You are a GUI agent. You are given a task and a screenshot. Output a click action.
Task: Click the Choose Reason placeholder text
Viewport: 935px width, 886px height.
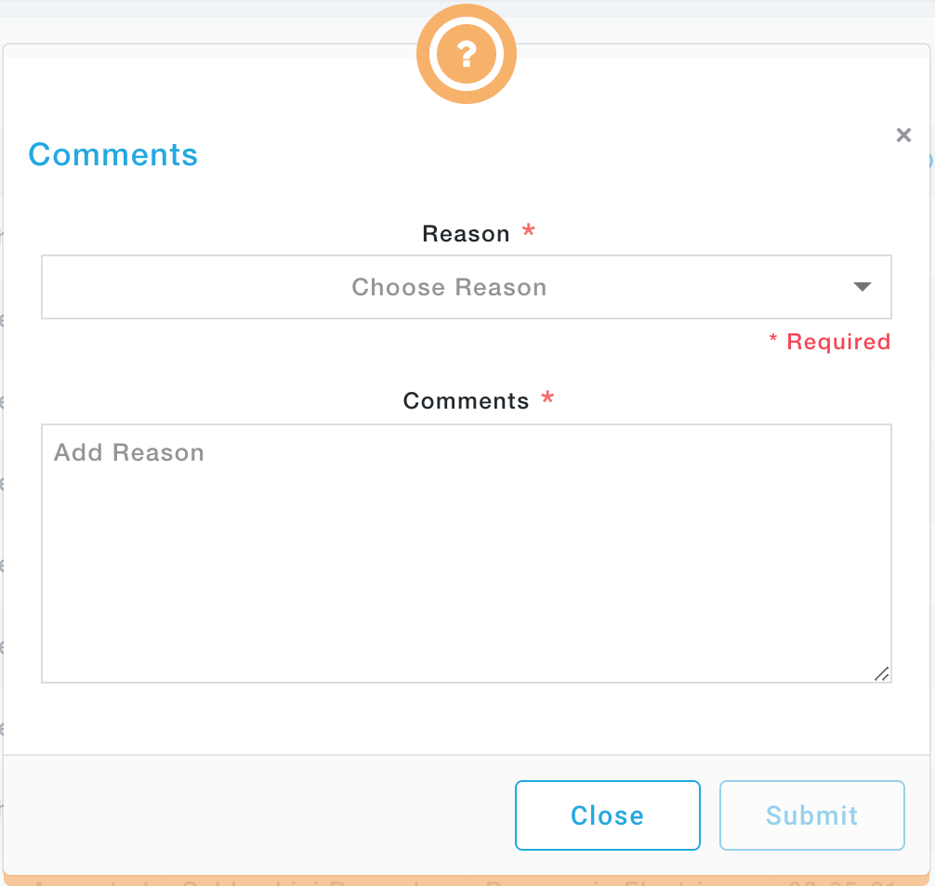pos(449,287)
